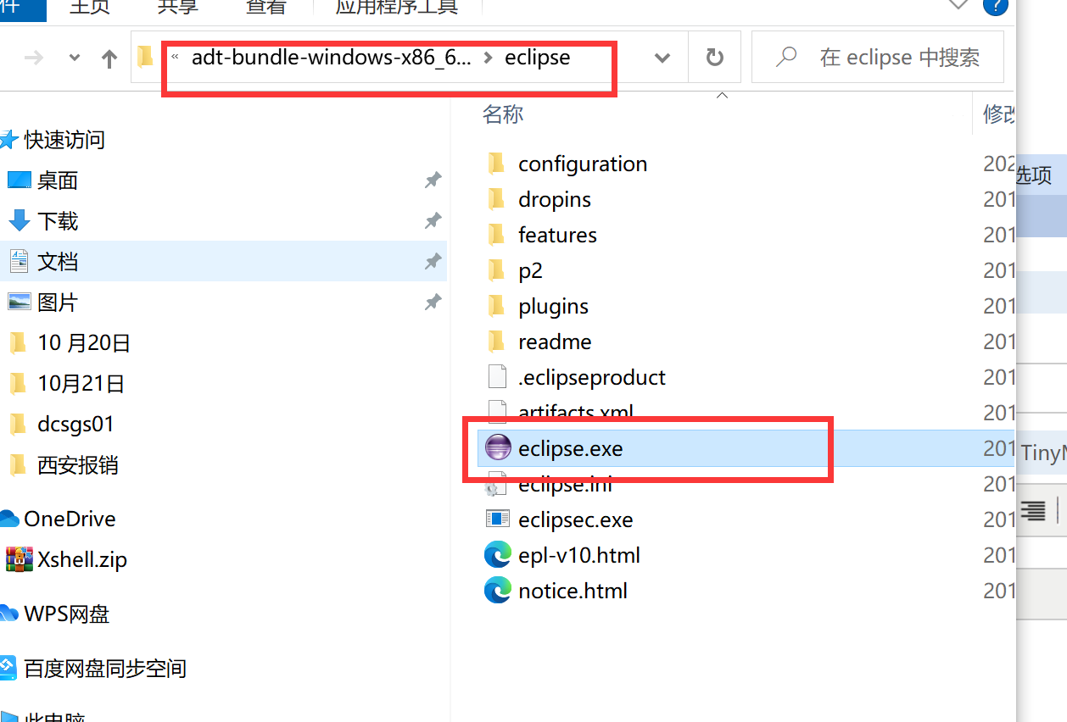
Task: Open 桌面 in quick access
Action: click(58, 180)
